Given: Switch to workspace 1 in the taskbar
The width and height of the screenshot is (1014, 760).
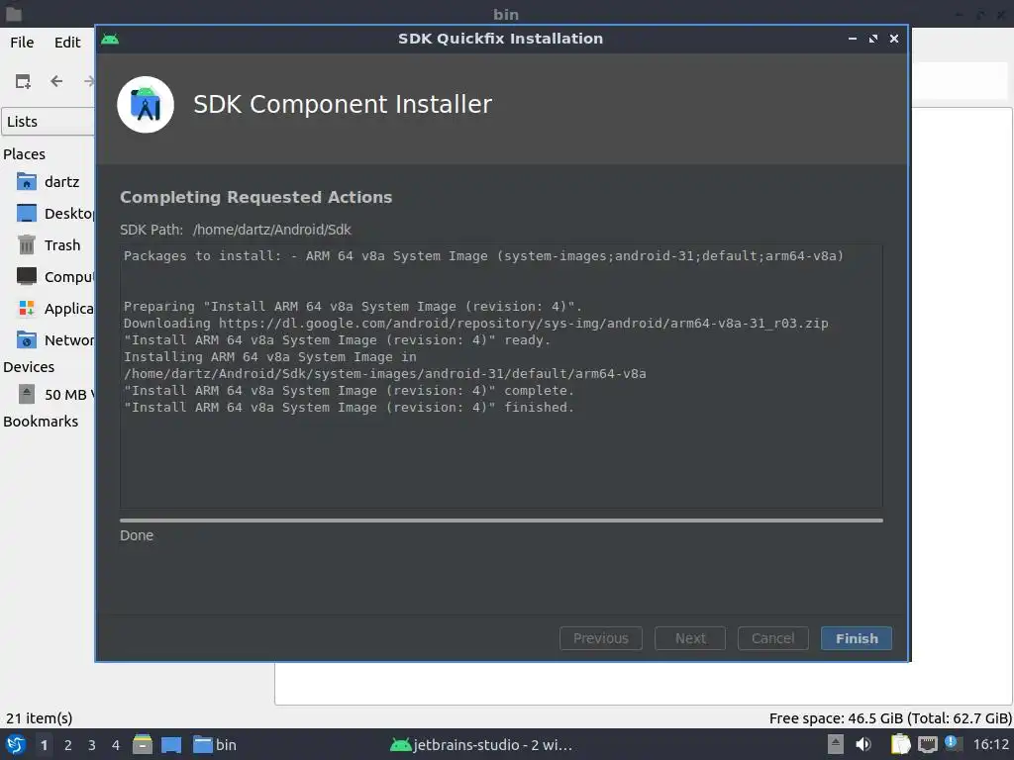Looking at the screenshot, I should (x=44, y=745).
